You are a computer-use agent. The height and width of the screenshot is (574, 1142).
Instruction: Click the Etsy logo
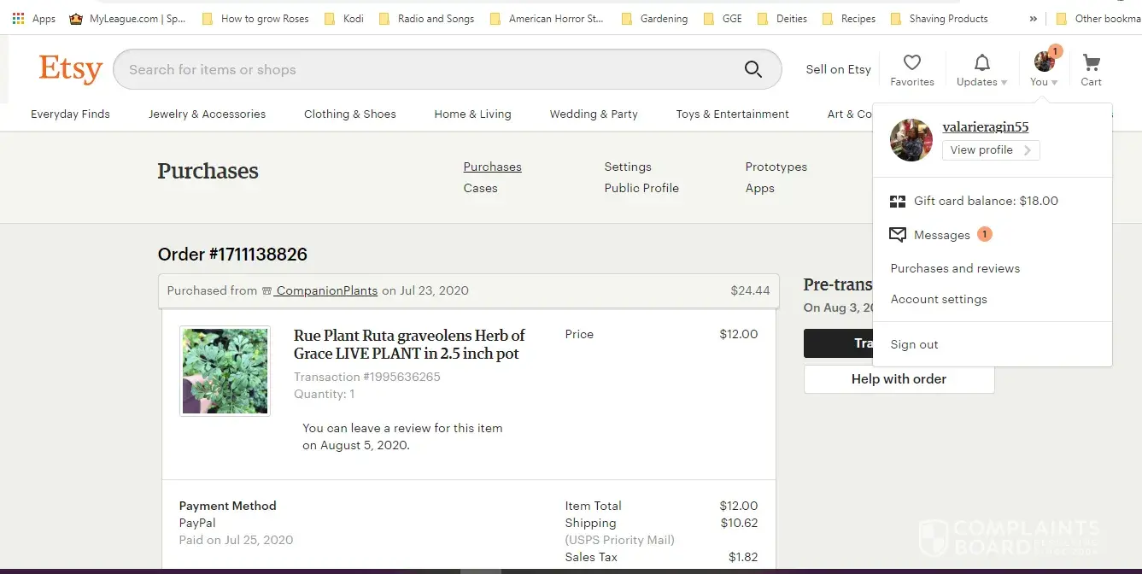pyautogui.click(x=70, y=69)
